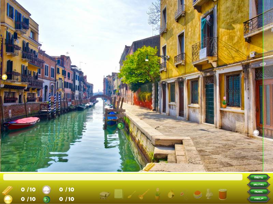
Task: Collect the gold coin on the scene's left edge
Action: (x=4, y=76)
